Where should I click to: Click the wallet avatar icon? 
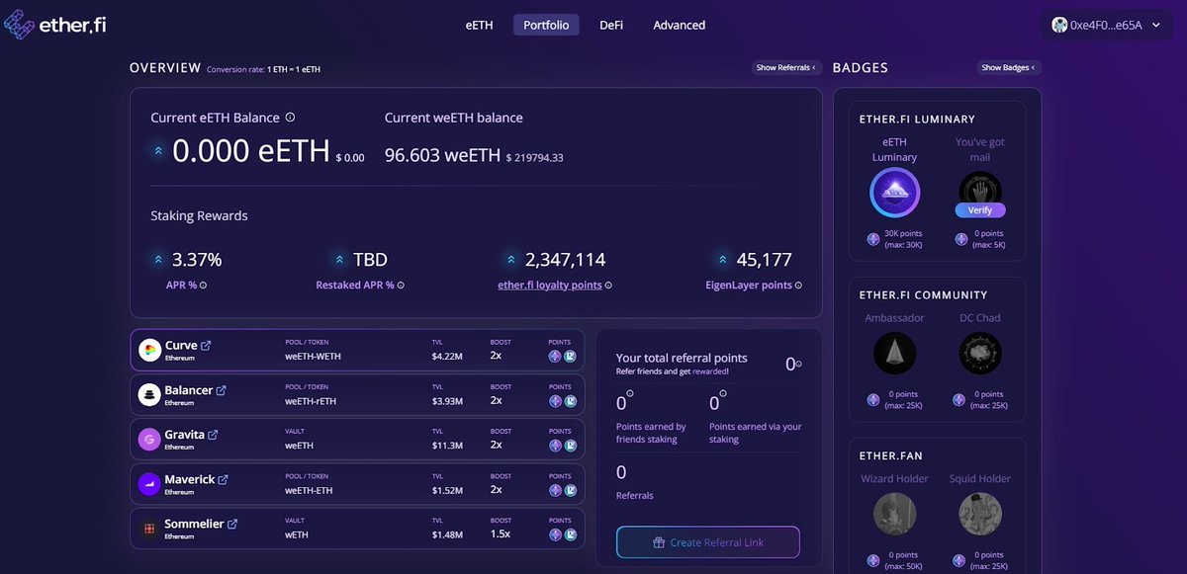pos(1059,25)
